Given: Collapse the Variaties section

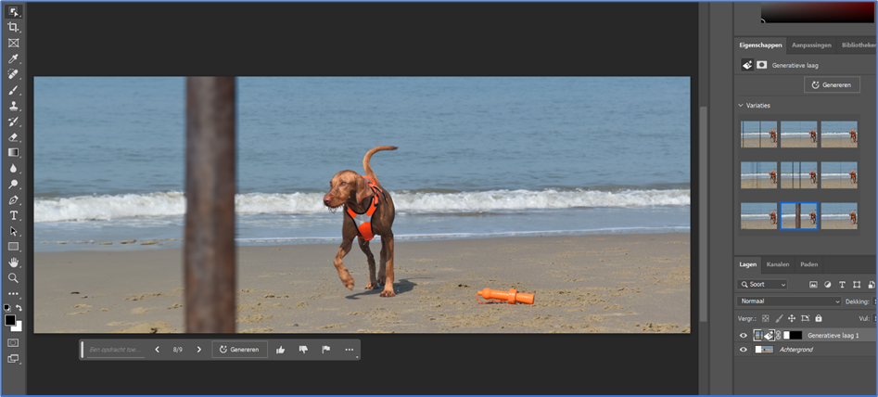Looking at the screenshot, I should pyautogui.click(x=741, y=105).
